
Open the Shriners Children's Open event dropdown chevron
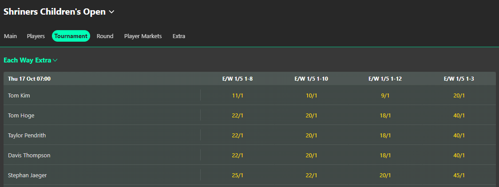coord(111,12)
